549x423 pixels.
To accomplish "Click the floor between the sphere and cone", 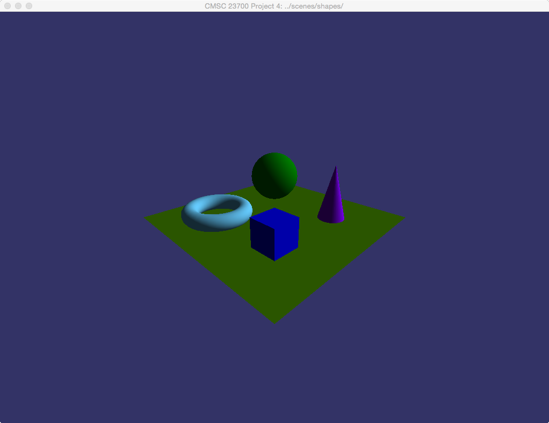I will point(308,199).
